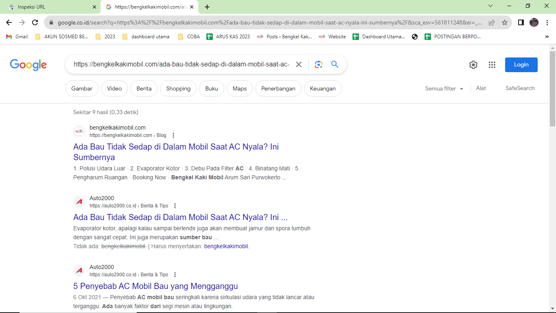Viewport: 556px width, 313px height.
Task: Open the dashboard utama bookmark folder
Action: (x=146, y=37)
